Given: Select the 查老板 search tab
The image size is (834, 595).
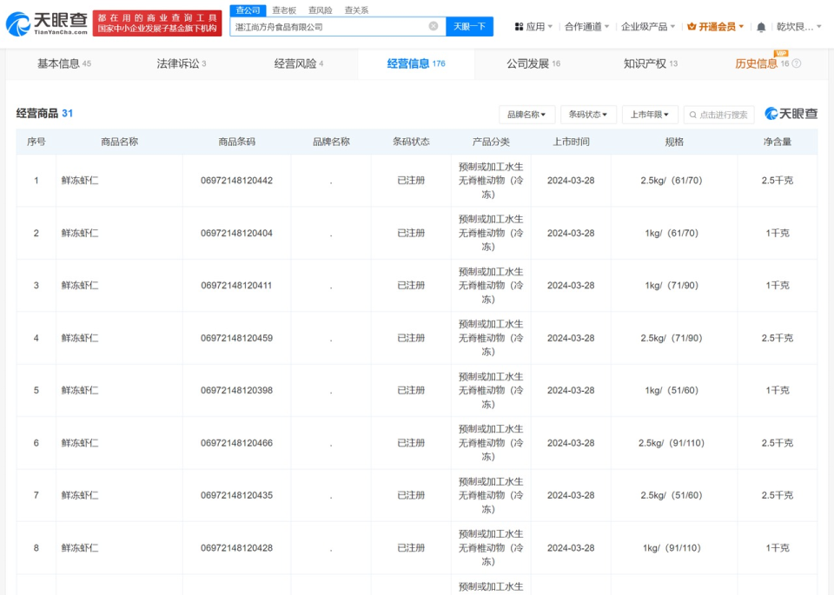Looking at the screenshot, I should (x=284, y=10).
